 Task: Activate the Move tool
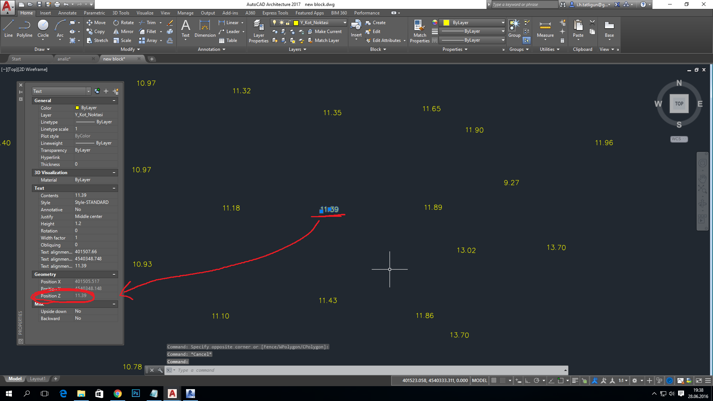tap(96, 22)
